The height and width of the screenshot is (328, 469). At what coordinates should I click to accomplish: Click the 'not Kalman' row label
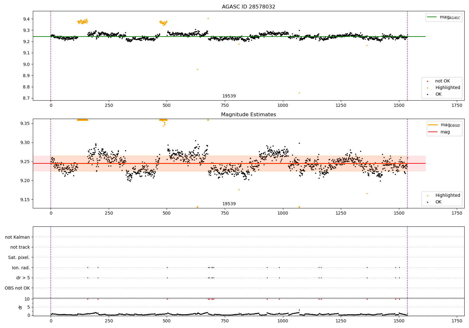pos(18,237)
